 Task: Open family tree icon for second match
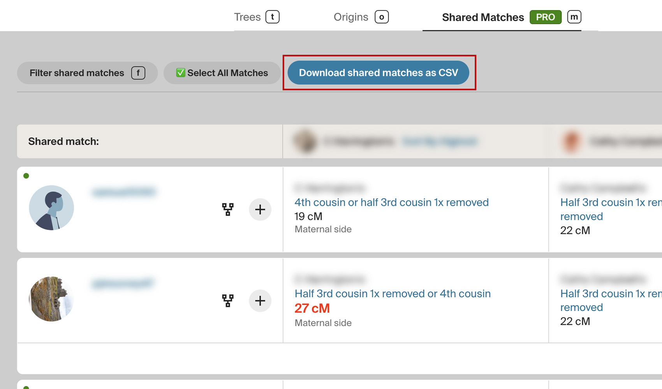[228, 300]
